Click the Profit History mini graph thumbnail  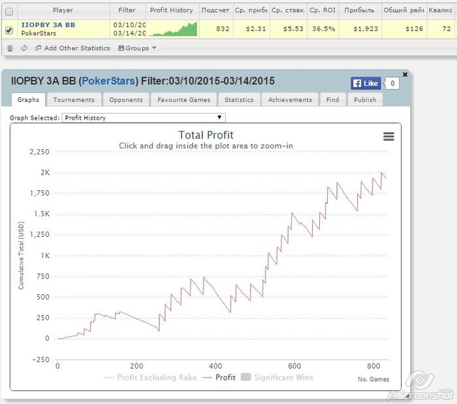[x=173, y=29]
